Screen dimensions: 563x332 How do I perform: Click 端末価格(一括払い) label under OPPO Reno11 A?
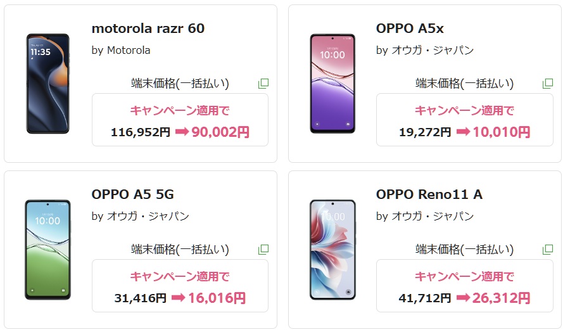click(464, 250)
